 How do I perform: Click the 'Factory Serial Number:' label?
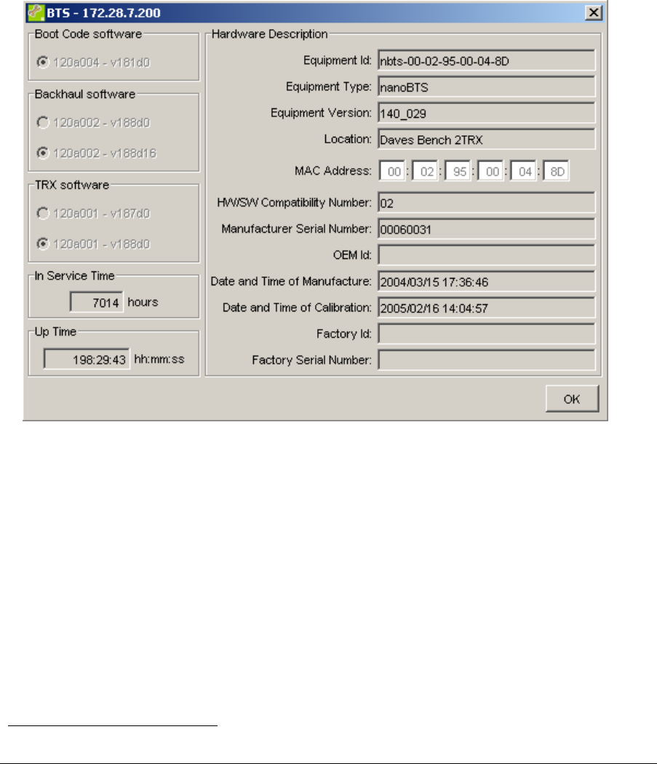point(311,360)
